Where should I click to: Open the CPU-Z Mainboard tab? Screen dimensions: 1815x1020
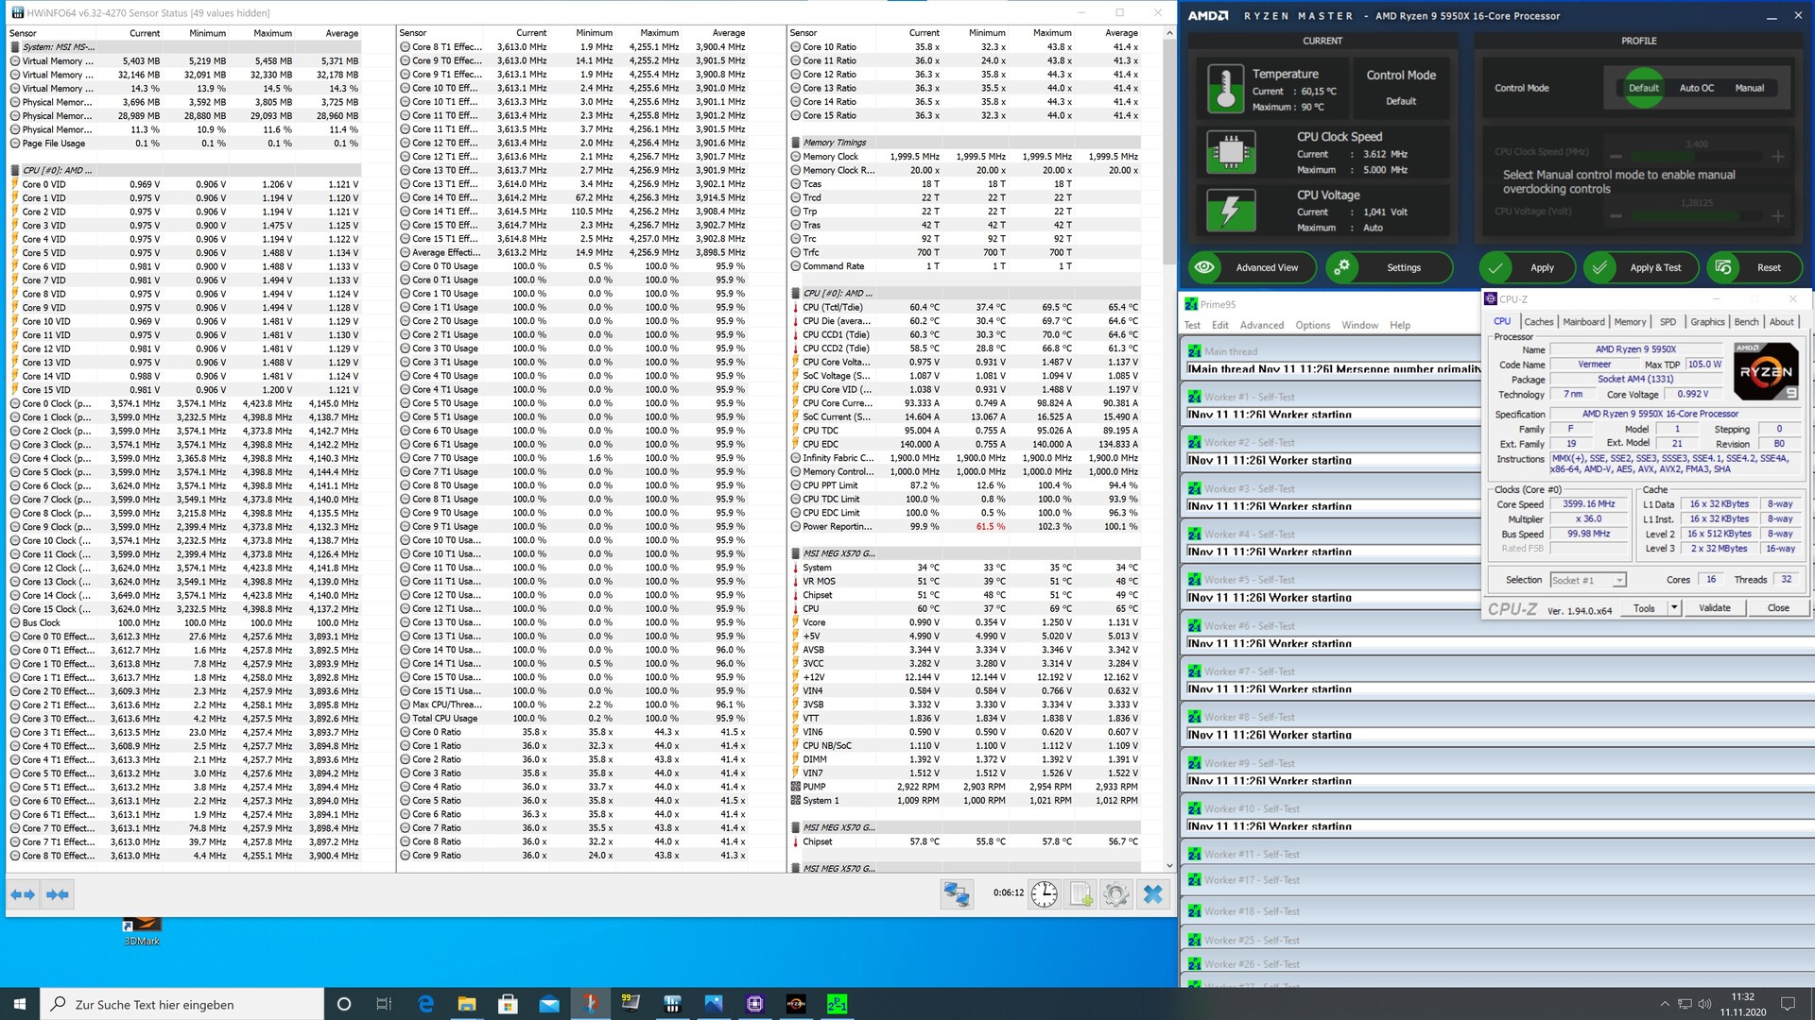point(1583,322)
